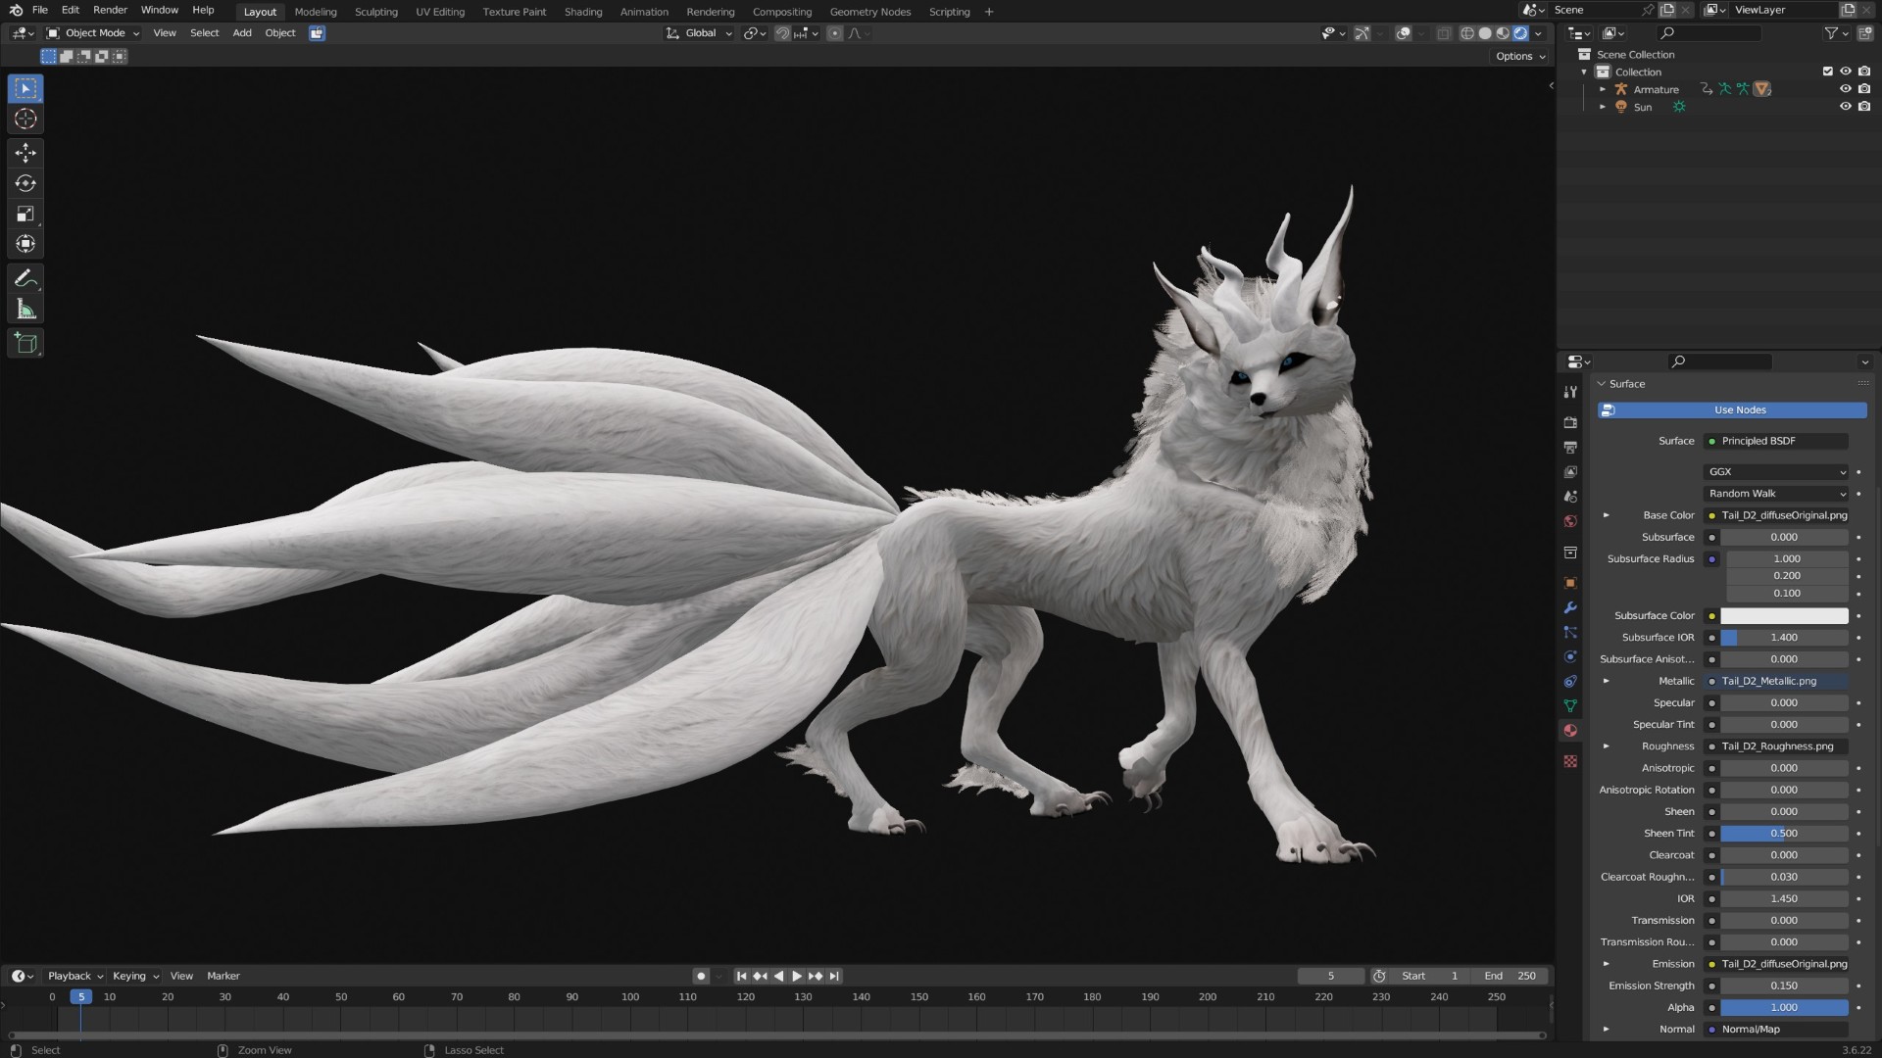Switch to wireframe viewport shading

(x=1467, y=33)
